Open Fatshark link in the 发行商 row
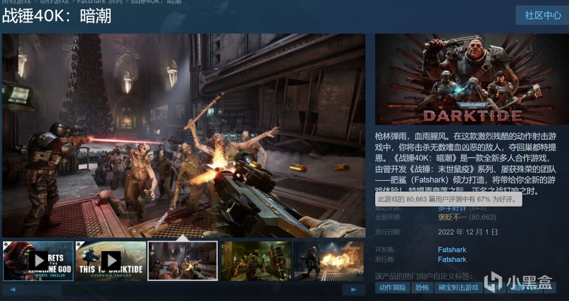 [452, 260]
